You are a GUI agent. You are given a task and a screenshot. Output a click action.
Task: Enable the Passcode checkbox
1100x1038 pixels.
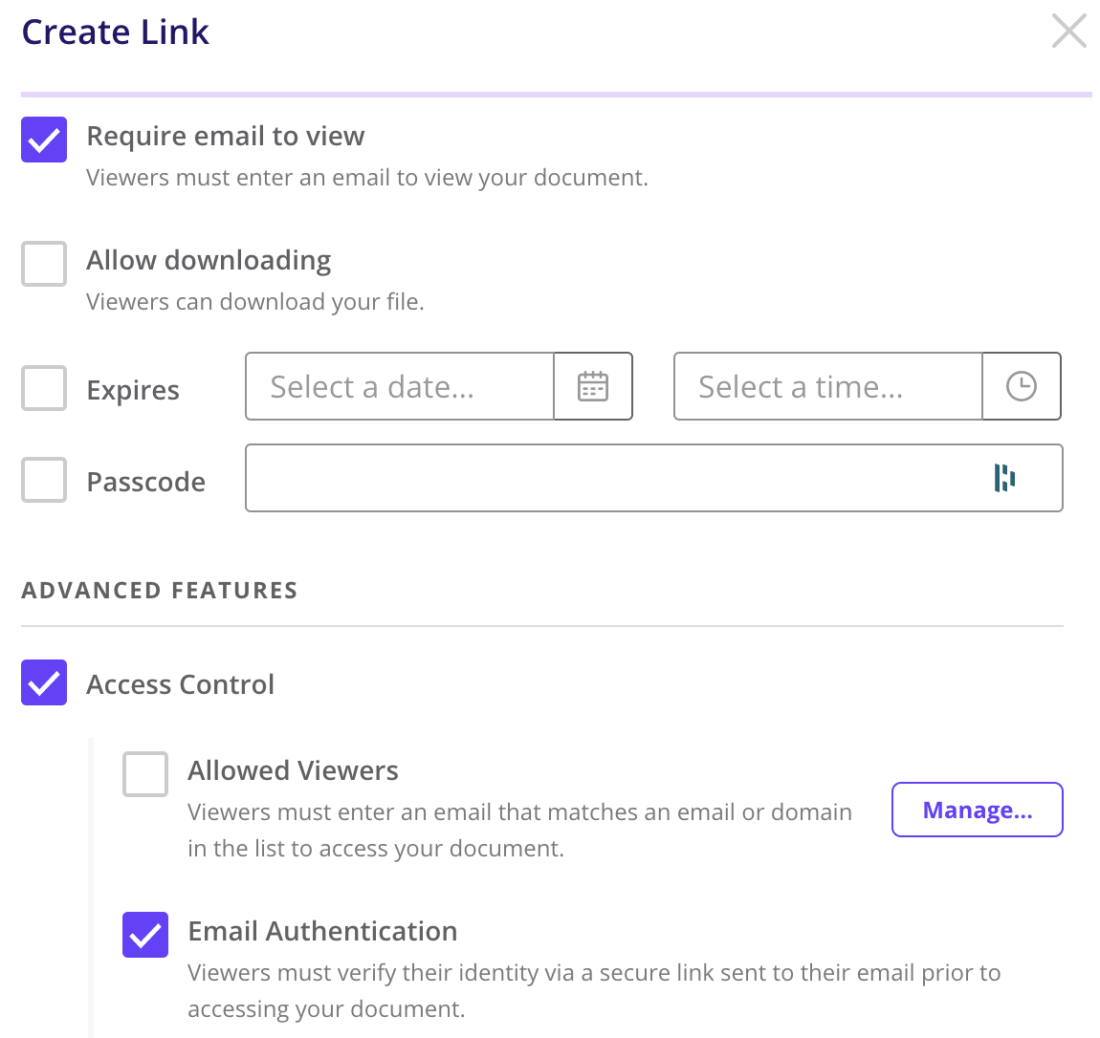(x=44, y=478)
